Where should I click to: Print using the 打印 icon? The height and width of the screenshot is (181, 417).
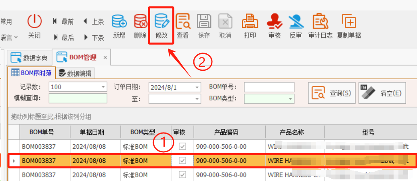(x=250, y=21)
